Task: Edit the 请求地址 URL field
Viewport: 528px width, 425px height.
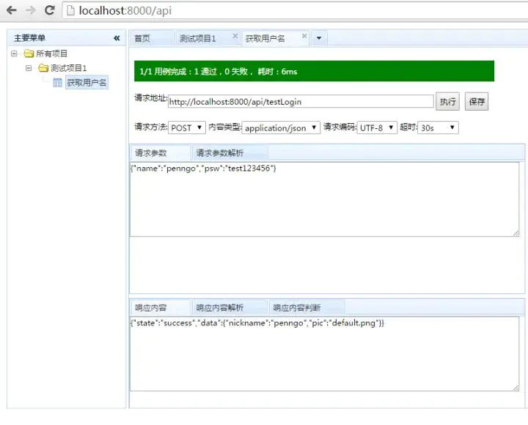Action: pyautogui.click(x=301, y=102)
